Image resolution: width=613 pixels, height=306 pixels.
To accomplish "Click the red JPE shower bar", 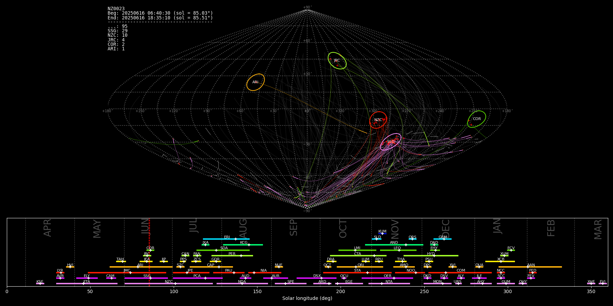I will pyautogui.click(x=191, y=273).
